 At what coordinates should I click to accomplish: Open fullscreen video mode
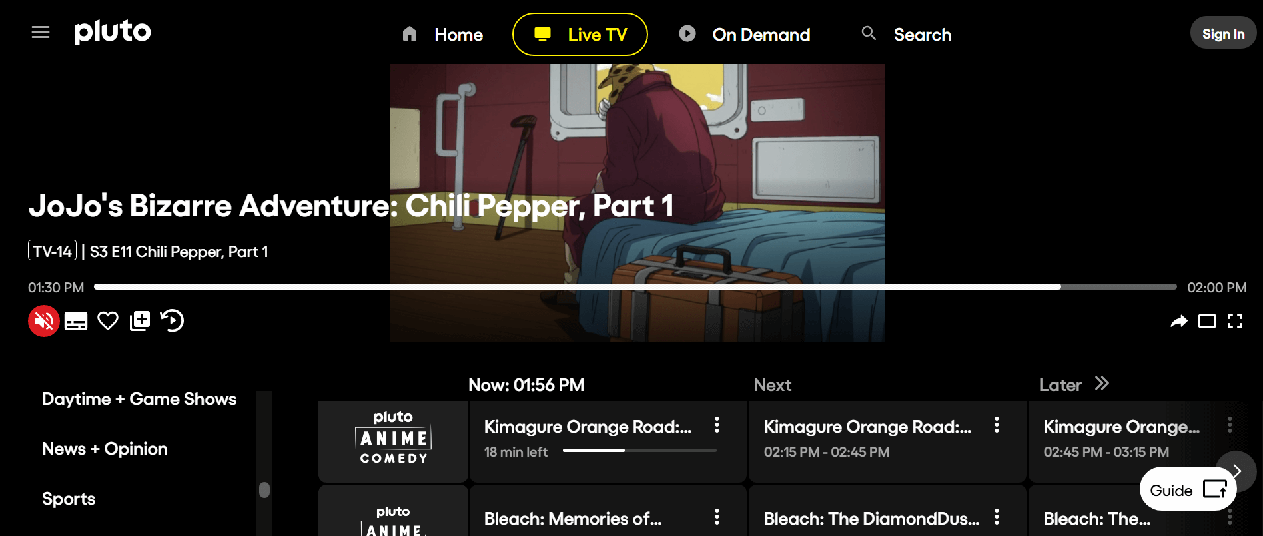point(1235,322)
